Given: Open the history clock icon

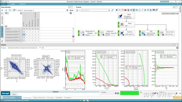Looking at the screenshot, I should [10, 10].
